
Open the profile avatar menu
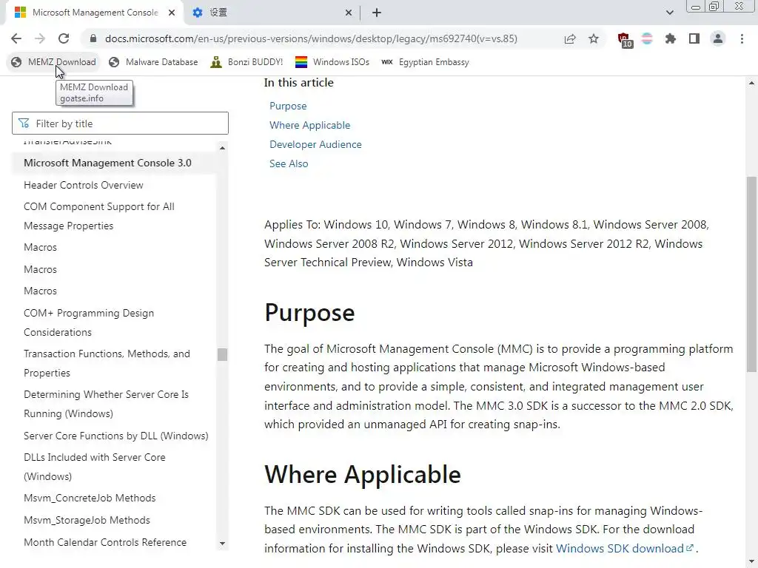(718, 38)
